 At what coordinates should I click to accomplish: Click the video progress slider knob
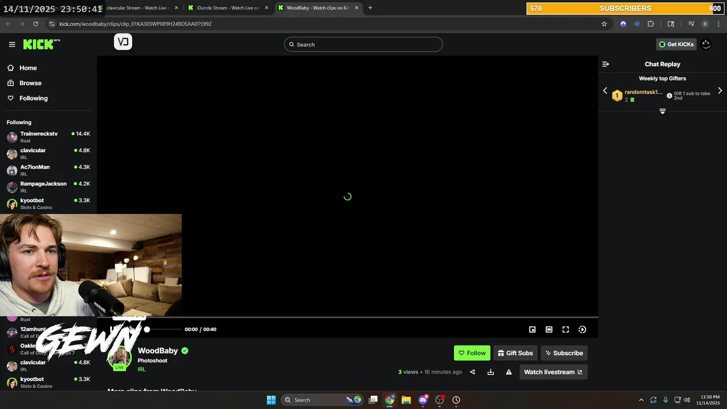[x=147, y=329]
